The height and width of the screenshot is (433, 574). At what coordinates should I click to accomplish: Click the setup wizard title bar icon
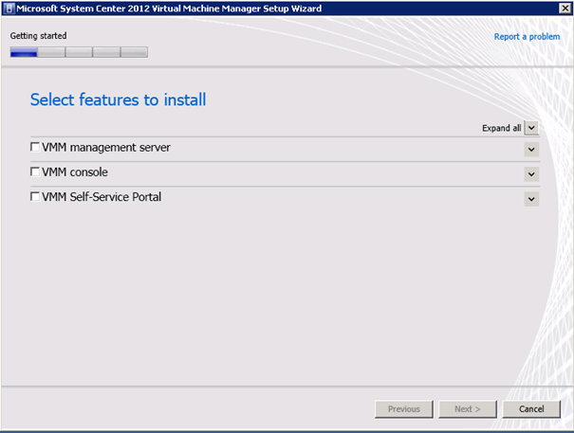[x=9, y=9]
